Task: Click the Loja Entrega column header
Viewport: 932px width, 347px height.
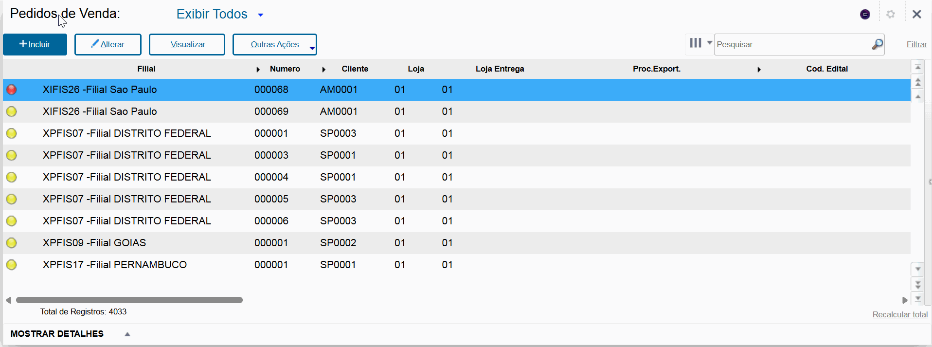Action: 500,69
